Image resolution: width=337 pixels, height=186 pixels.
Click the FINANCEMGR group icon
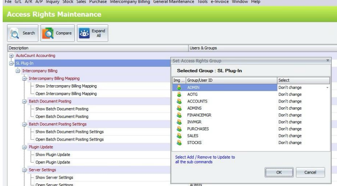click(179, 115)
